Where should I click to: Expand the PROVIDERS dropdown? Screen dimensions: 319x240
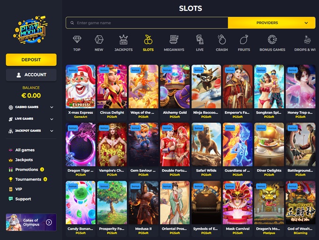point(272,23)
